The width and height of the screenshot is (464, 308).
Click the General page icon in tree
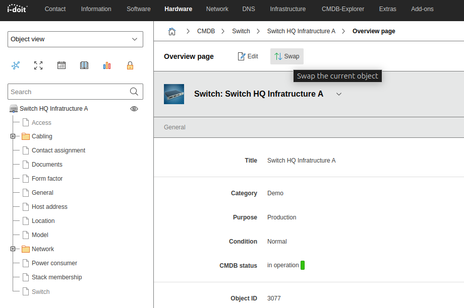(26, 193)
